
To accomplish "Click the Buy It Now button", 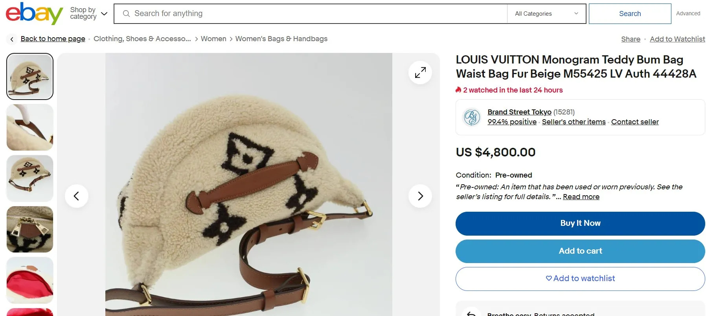I will pos(580,223).
